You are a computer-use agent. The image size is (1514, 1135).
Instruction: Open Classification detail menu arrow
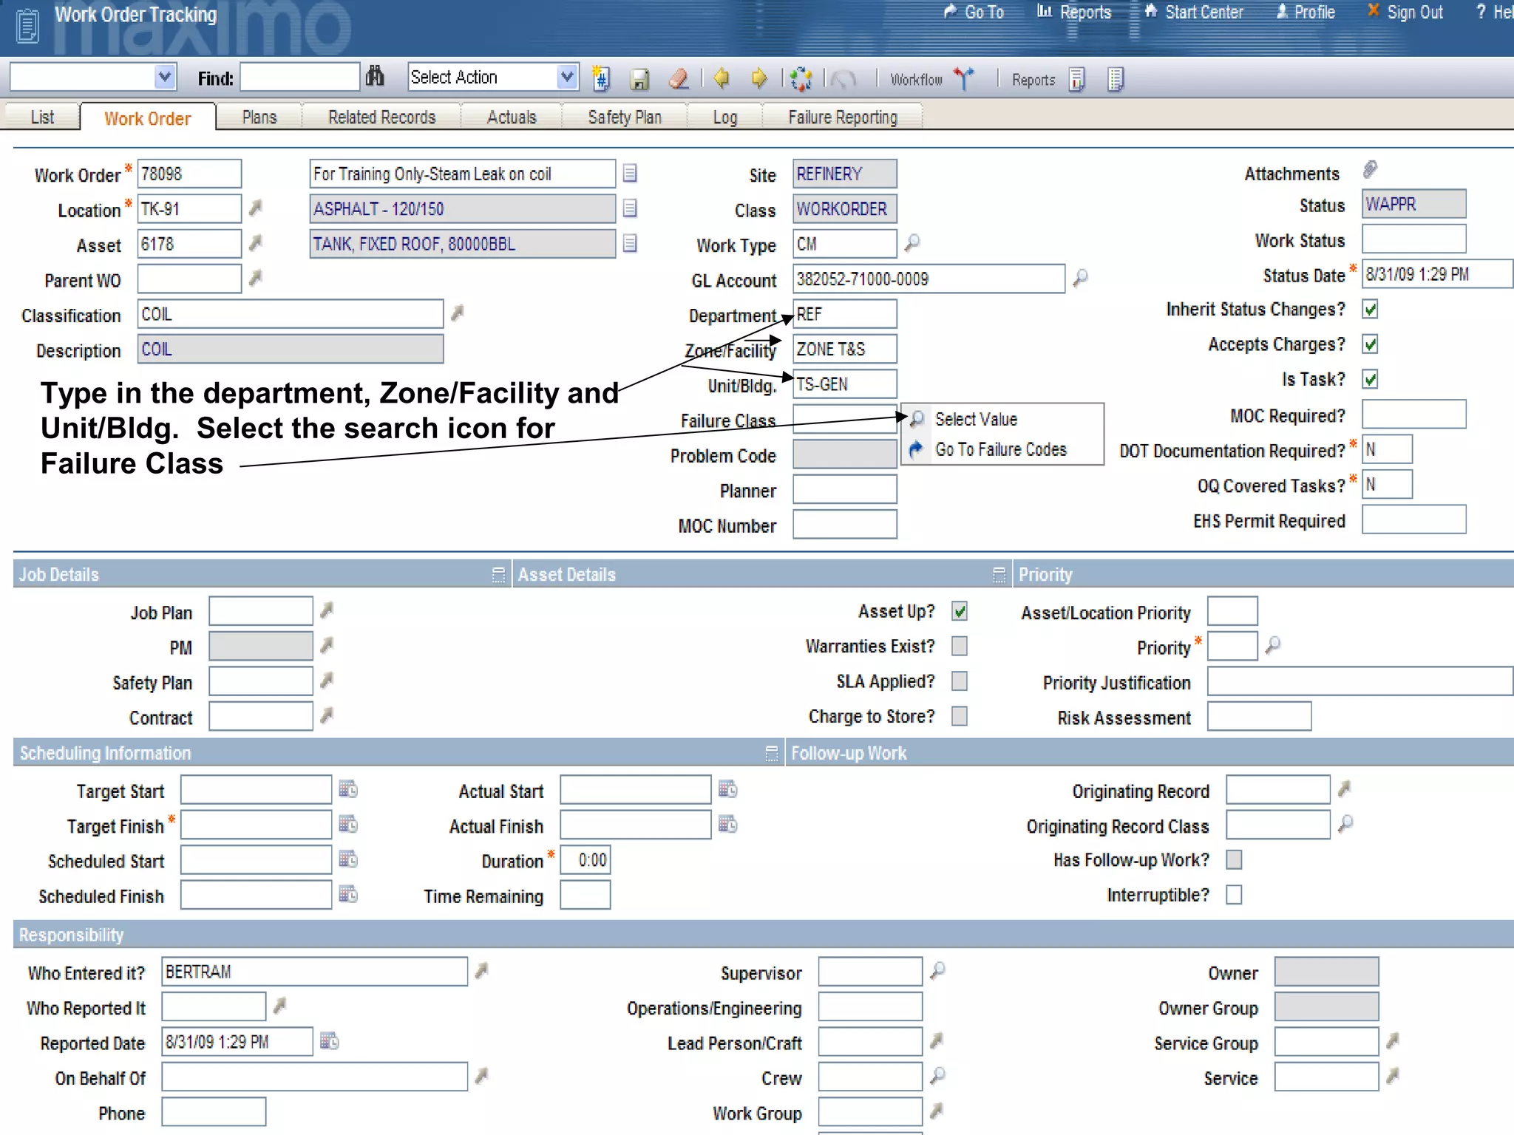pos(458,313)
